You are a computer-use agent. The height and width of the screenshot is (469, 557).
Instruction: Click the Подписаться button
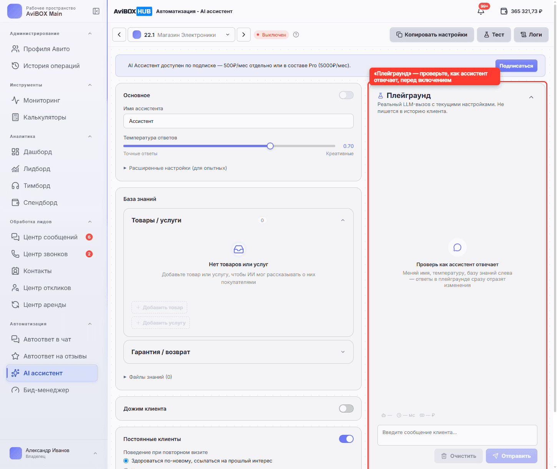click(x=516, y=66)
